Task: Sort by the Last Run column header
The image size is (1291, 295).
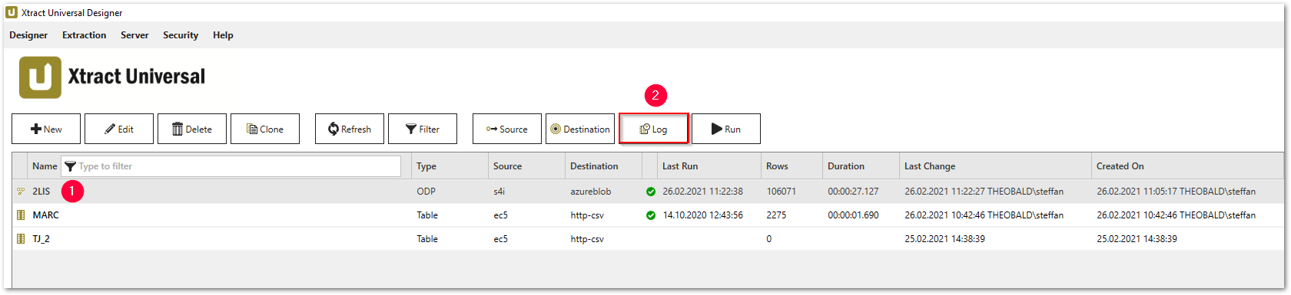Action: pyautogui.click(x=680, y=166)
